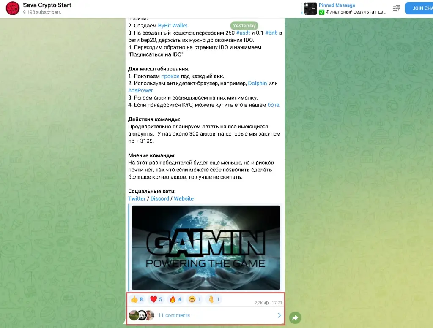Click the 'Социальные сети:' heading
This screenshot has height=328, width=433.
[152, 191]
